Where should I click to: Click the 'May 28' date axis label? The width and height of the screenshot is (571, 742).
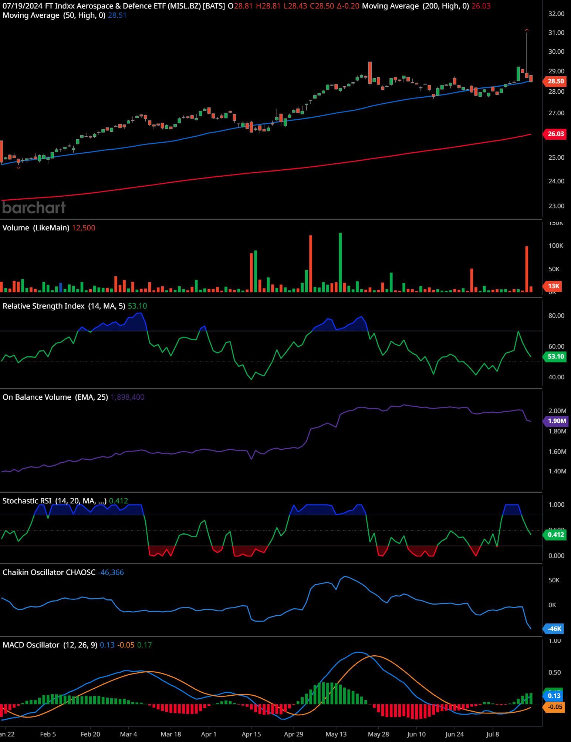click(378, 734)
